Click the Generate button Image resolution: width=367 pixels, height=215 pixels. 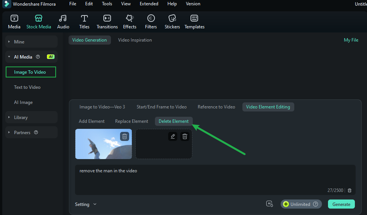click(341, 204)
